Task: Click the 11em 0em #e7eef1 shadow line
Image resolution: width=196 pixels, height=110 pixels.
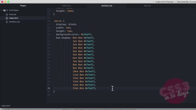Action: pos(85,75)
